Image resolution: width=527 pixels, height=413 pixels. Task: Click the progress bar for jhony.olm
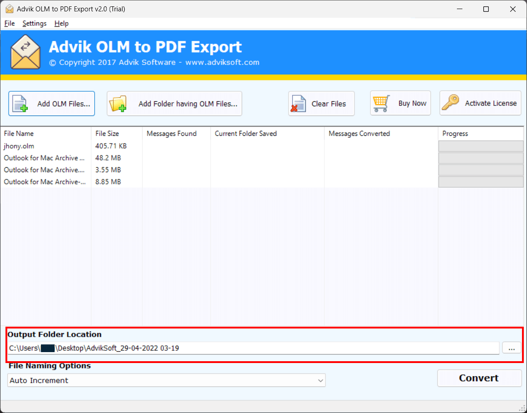click(481, 146)
